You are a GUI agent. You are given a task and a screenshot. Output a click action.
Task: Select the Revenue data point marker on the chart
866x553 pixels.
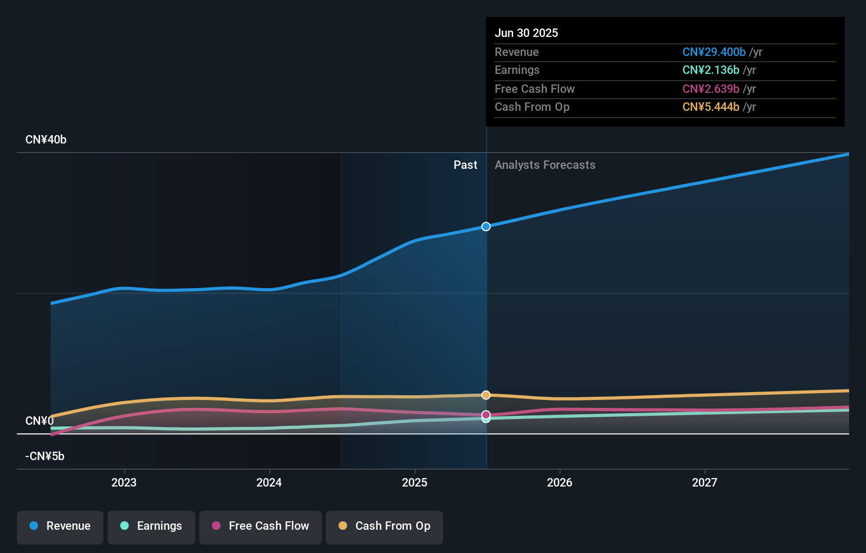coord(486,226)
